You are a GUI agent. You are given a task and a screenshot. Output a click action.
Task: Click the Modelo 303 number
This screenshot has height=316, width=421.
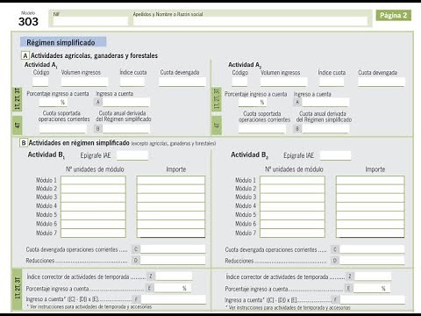(28, 22)
